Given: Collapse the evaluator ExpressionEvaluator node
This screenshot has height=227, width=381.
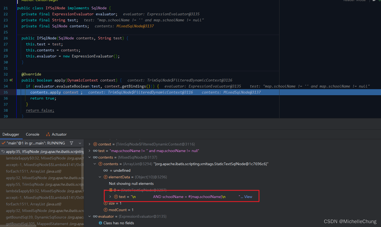Looking at the screenshot, I should (x=90, y=216).
